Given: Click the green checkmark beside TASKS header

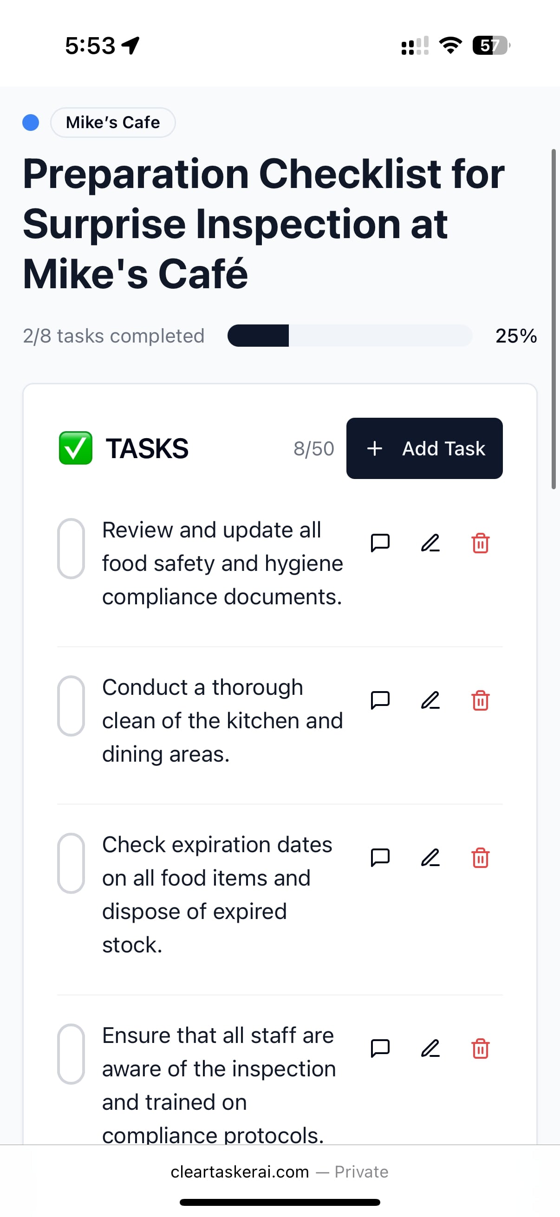Looking at the screenshot, I should click(x=76, y=448).
